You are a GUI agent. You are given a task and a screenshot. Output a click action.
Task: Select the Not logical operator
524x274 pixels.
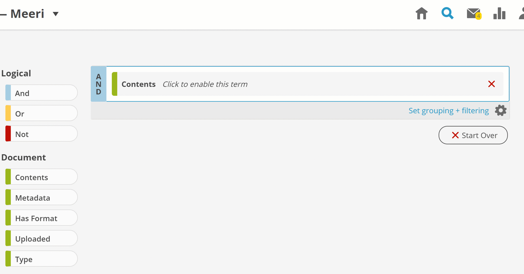click(41, 133)
